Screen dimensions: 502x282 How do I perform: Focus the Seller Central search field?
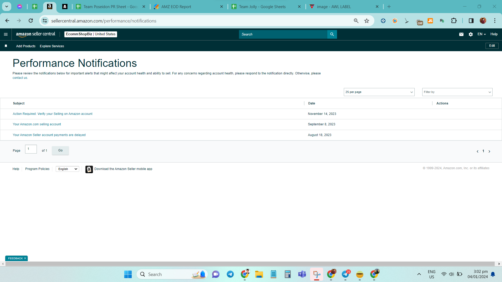(283, 34)
